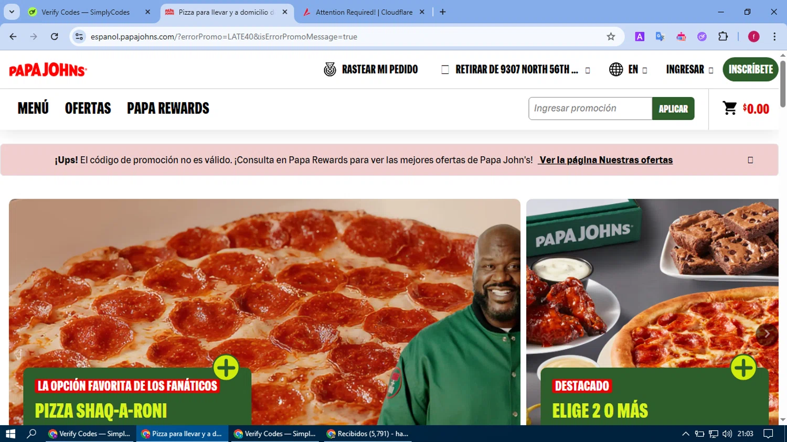Switch to the Attention Required Cloudflare tab
This screenshot has height=442, width=787.
(x=364, y=12)
